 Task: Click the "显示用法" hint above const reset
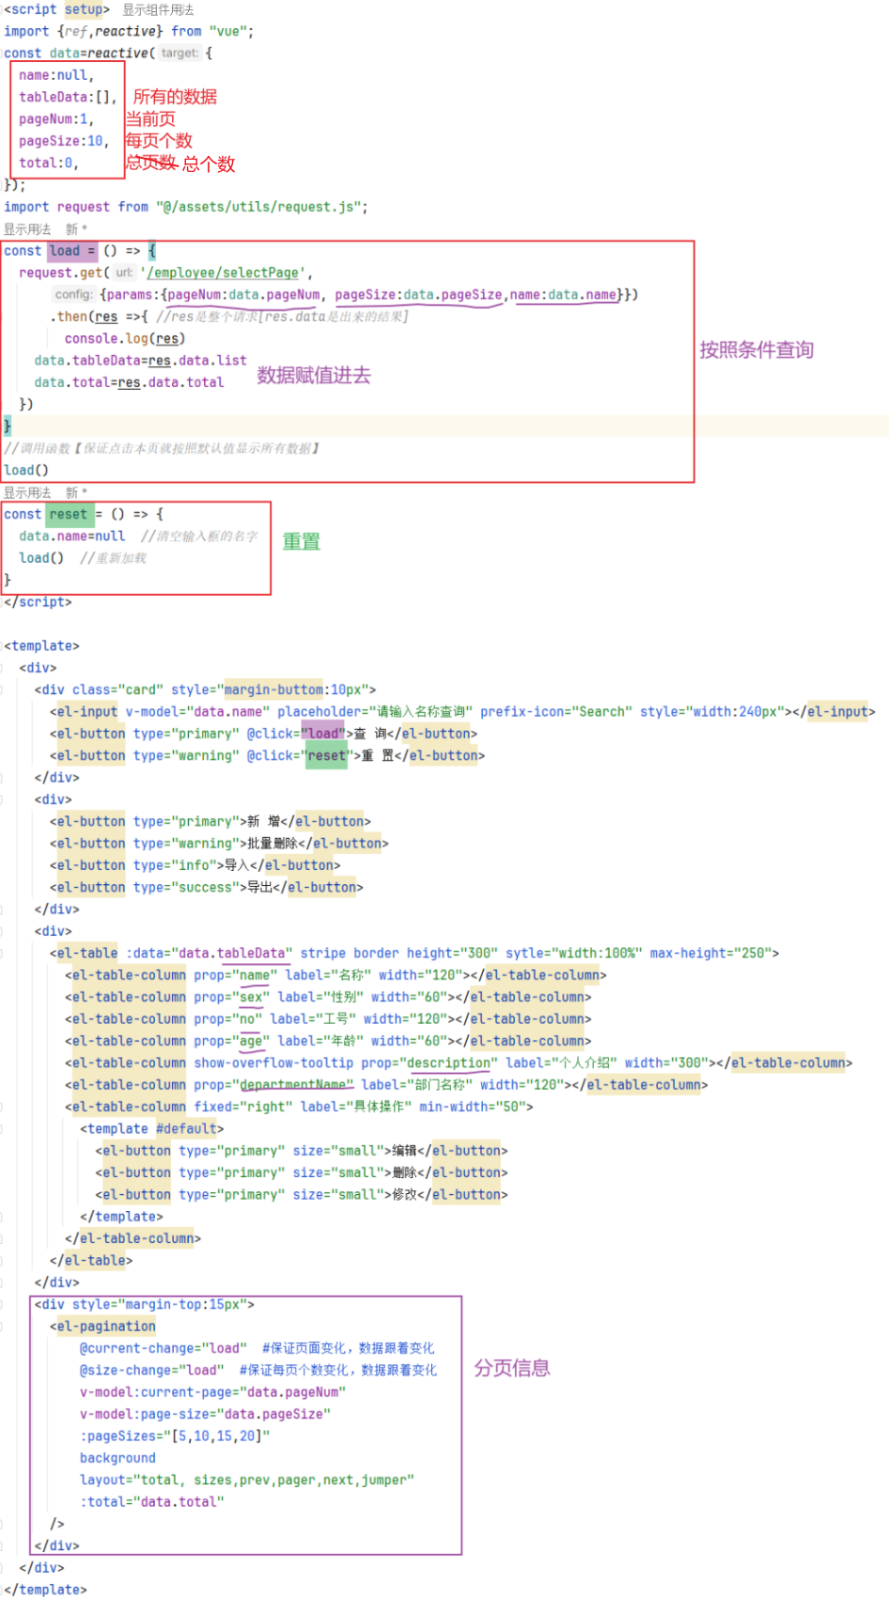click(27, 492)
